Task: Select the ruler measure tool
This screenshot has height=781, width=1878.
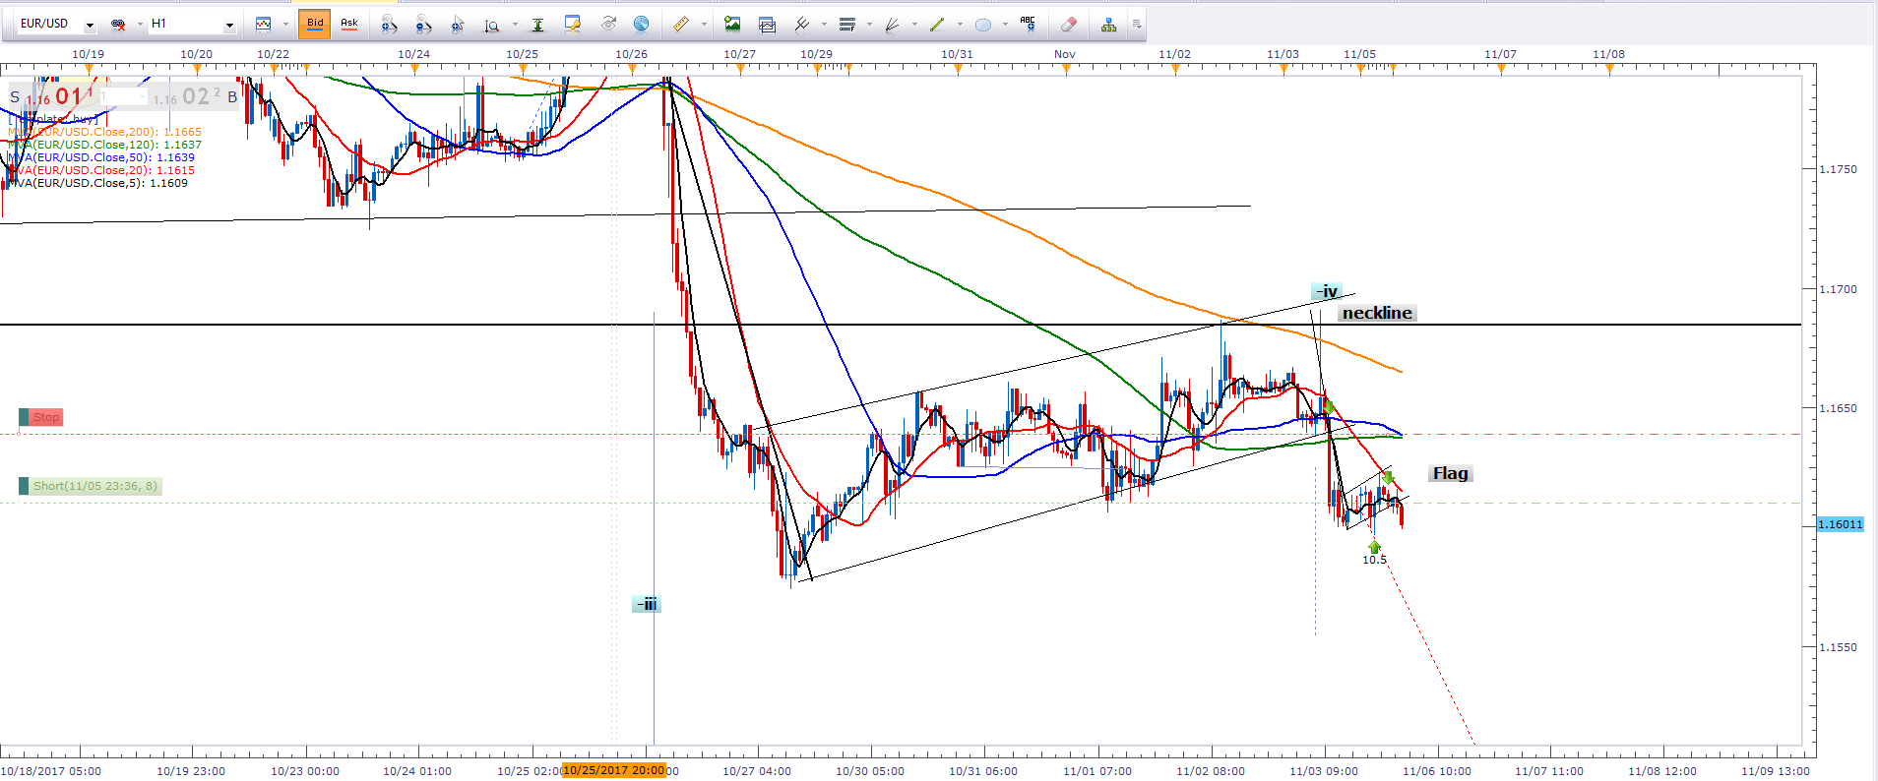Action: (x=680, y=25)
